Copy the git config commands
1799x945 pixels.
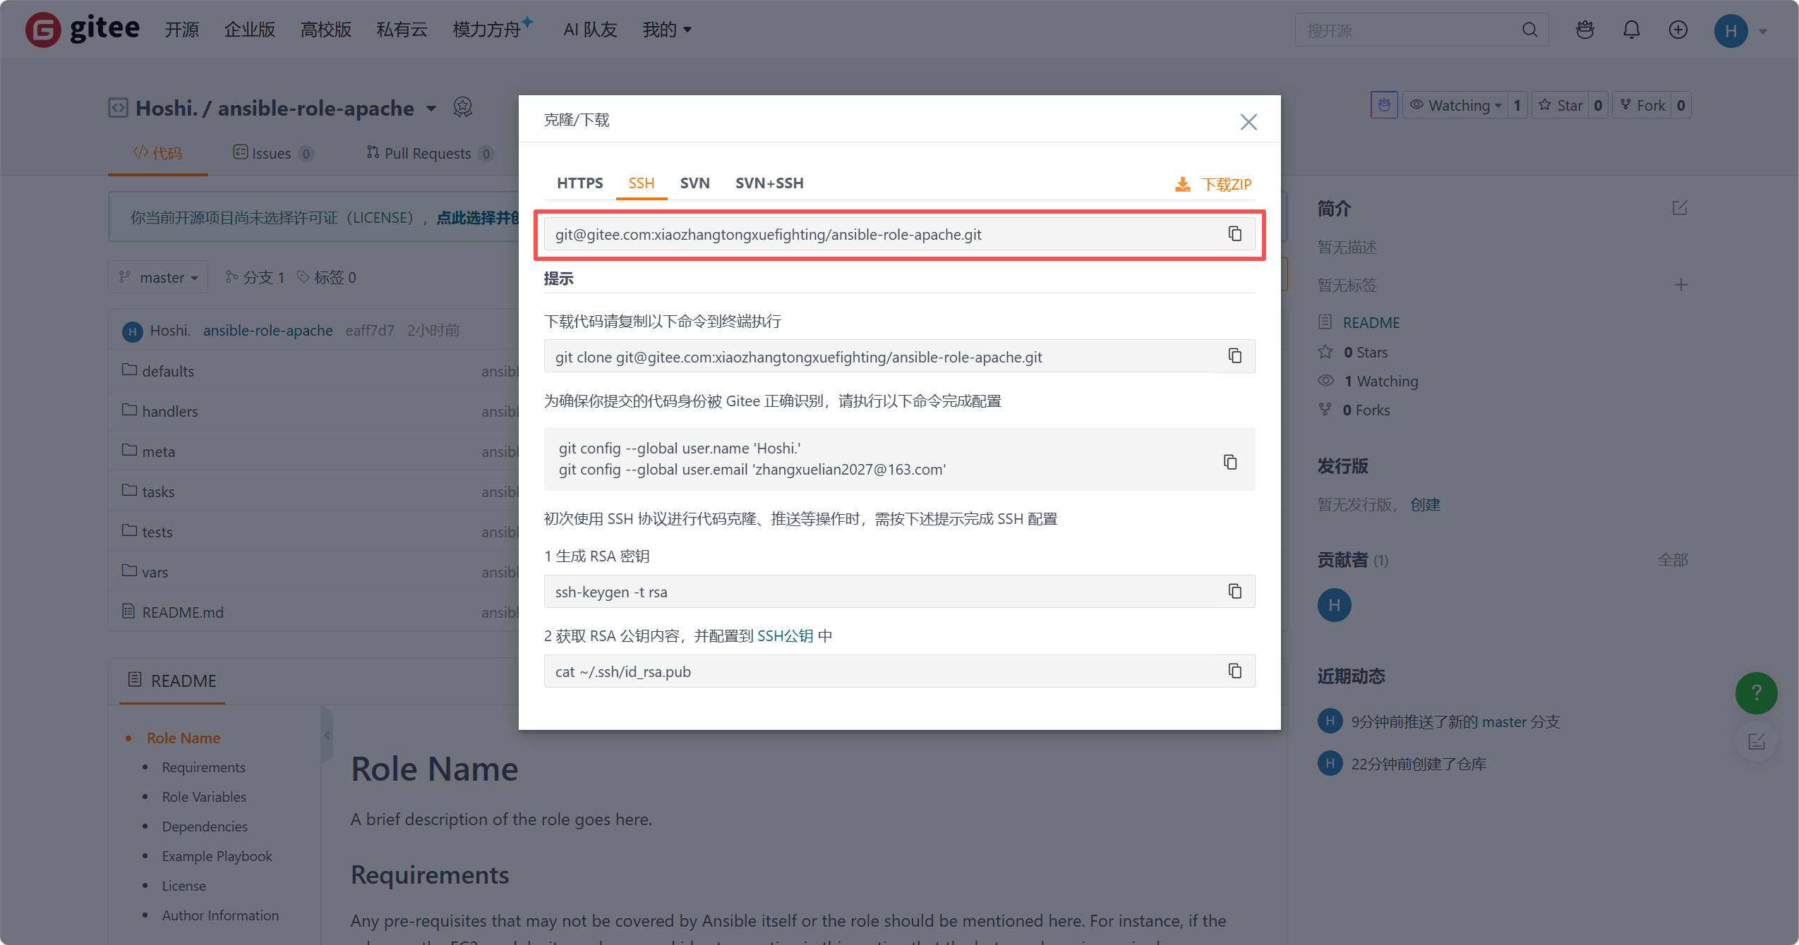[1230, 462]
